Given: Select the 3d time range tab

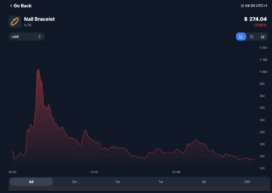Looking at the screenshot, I should coord(204,182).
